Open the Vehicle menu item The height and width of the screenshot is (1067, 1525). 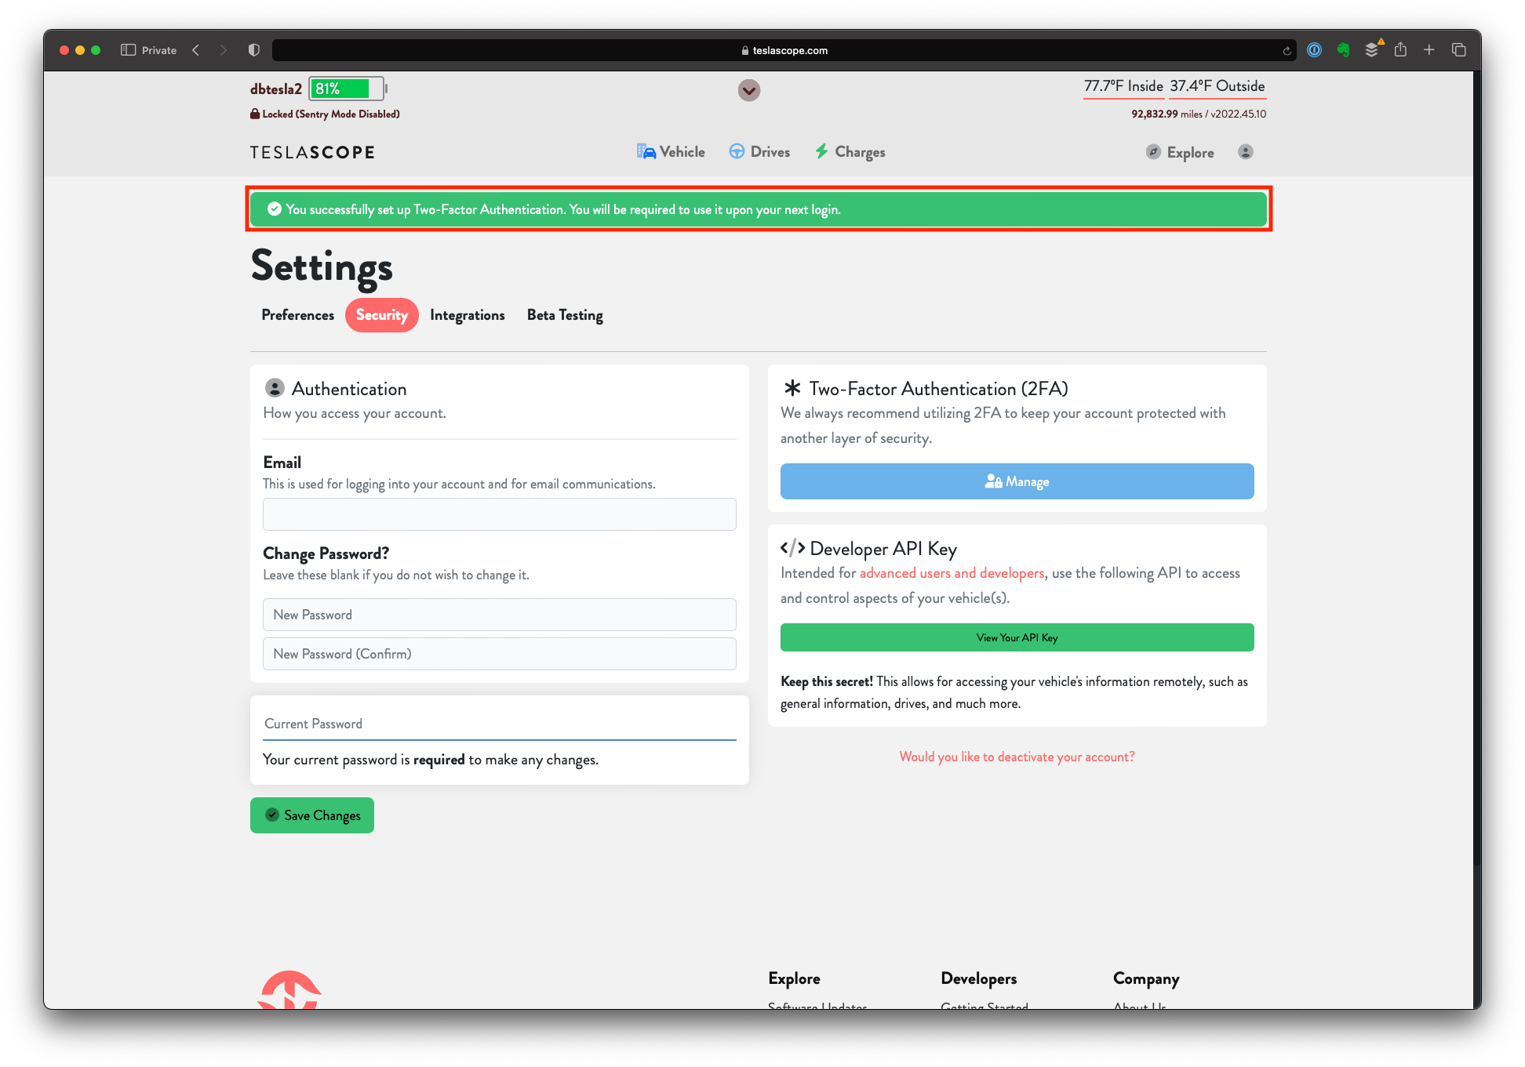tap(671, 152)
